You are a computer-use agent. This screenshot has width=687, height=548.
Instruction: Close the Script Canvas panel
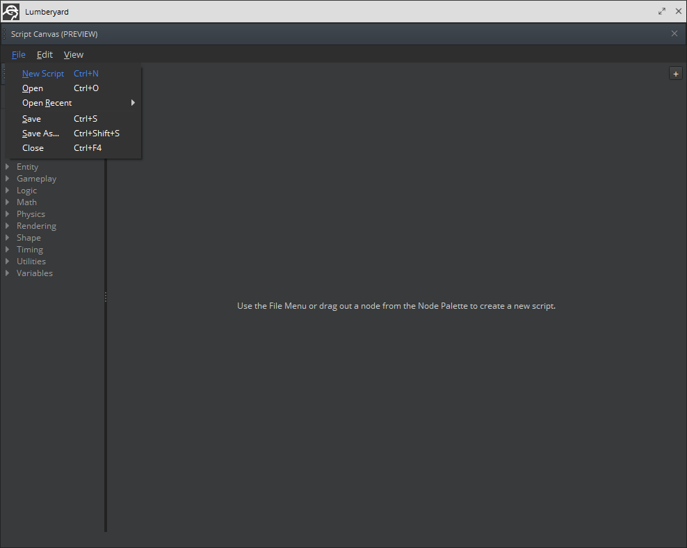point(674,34)
